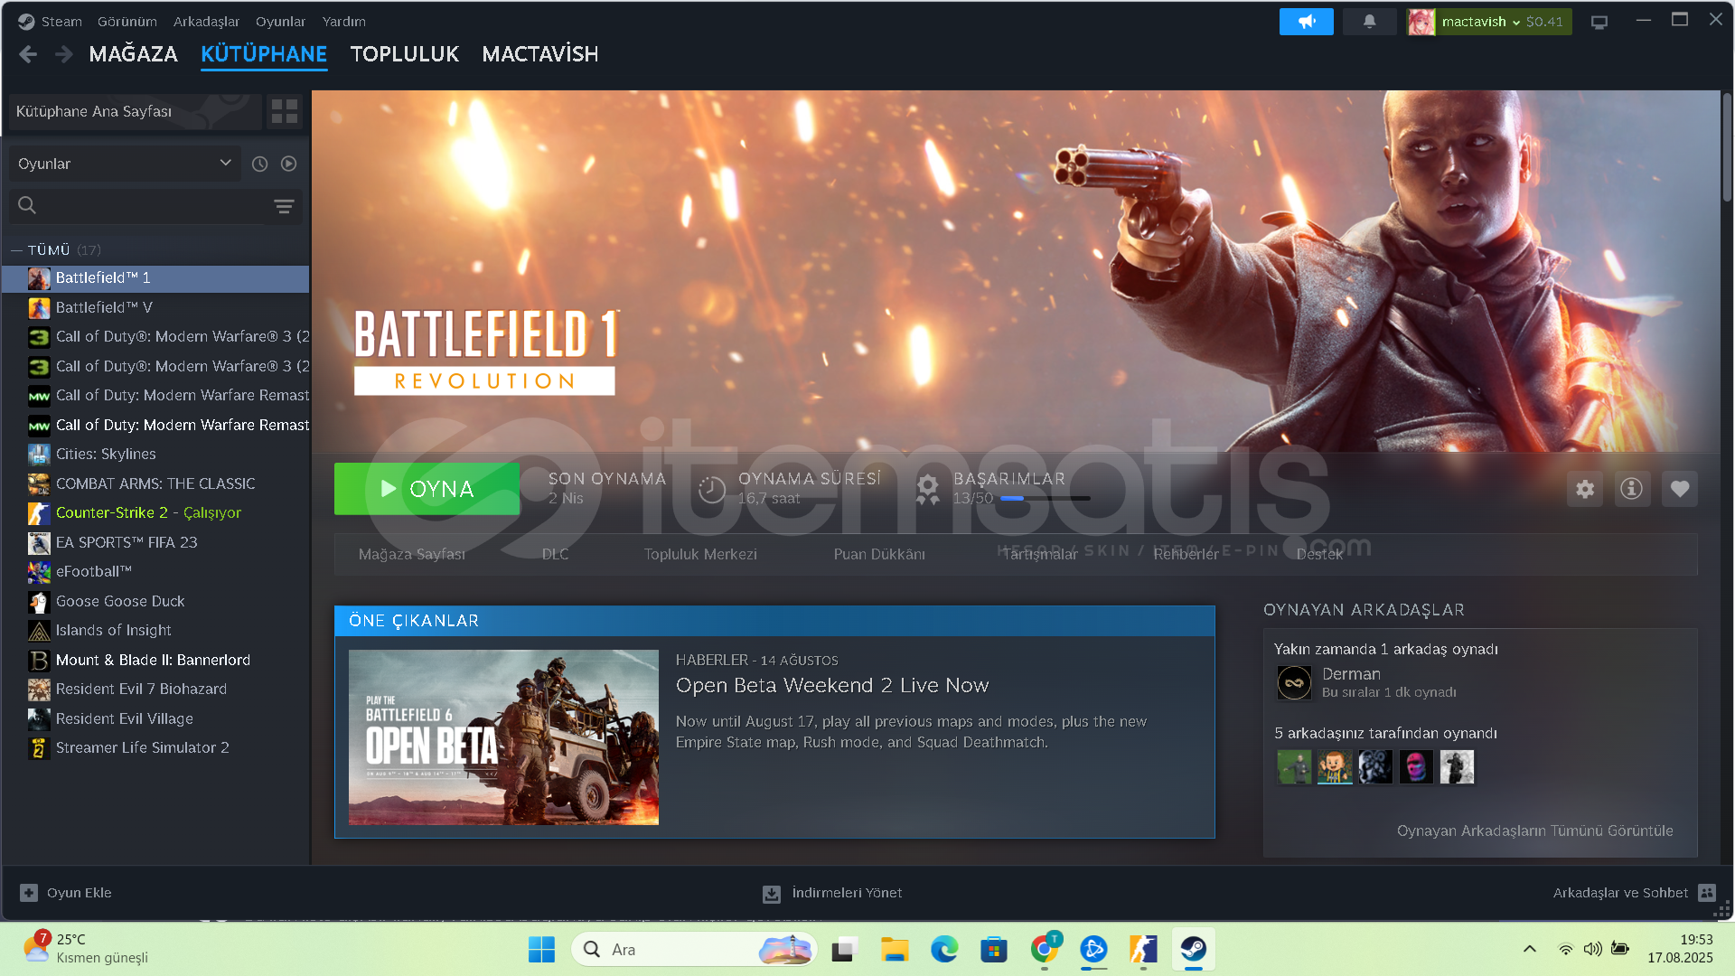Viewport: 1735px width, 976px height.
Task: Open the announcements megaphone button
Action: [x=1306, y=22]
